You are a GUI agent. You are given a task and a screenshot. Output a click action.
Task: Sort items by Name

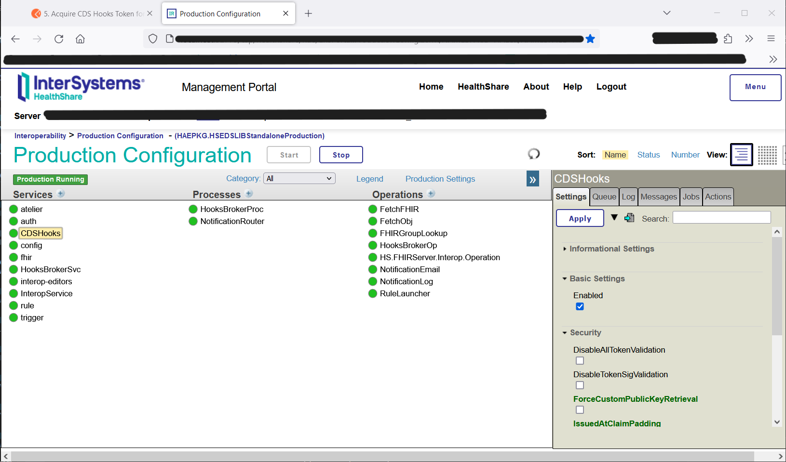[615, 155]
